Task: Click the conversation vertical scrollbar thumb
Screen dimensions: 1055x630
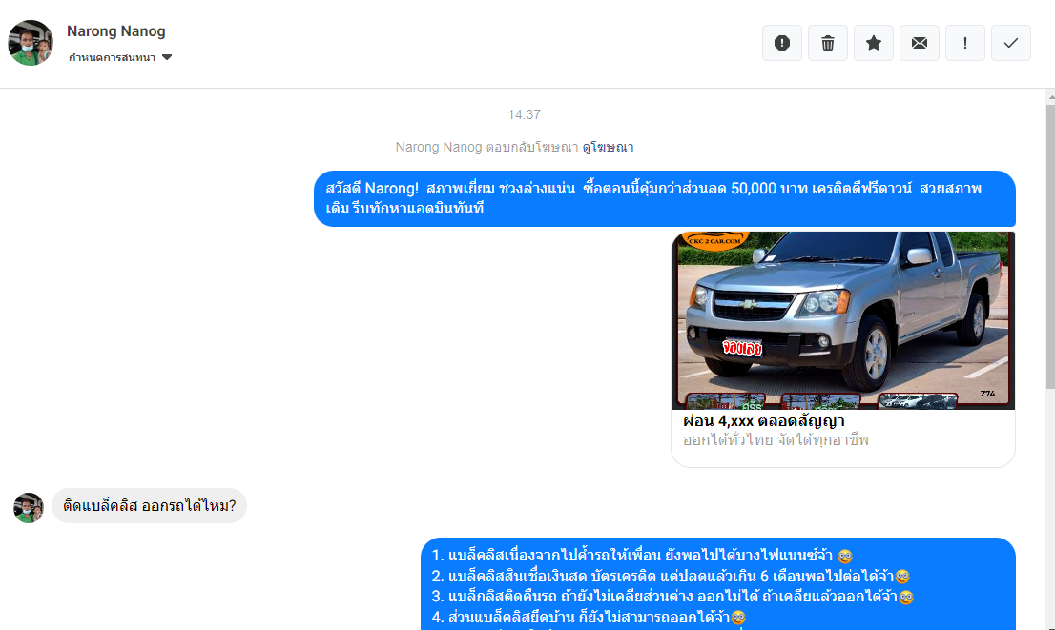Action: 1050,246
